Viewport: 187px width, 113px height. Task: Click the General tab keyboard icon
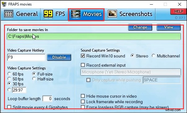9,14
